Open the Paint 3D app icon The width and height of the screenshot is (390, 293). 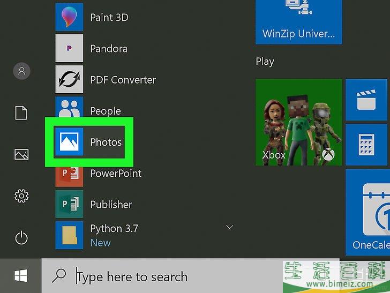pos(69,17)
